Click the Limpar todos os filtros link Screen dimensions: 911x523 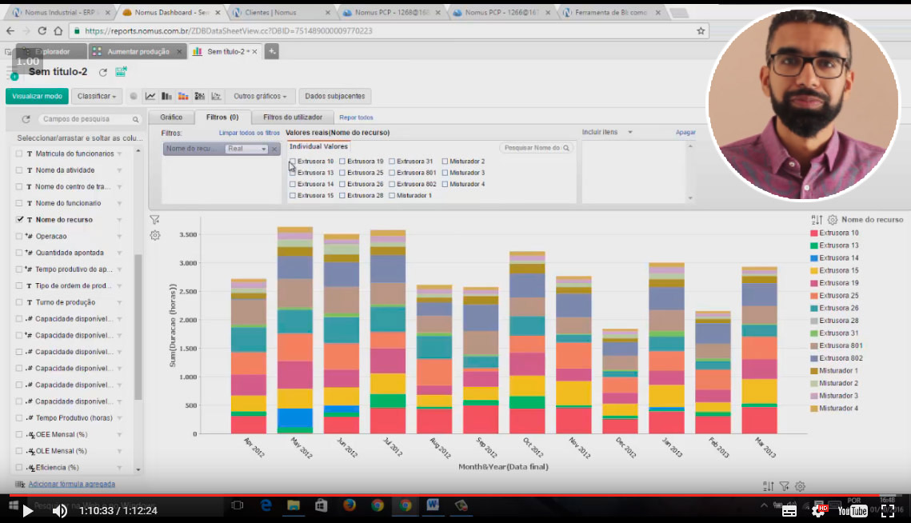tap(250, 133)
